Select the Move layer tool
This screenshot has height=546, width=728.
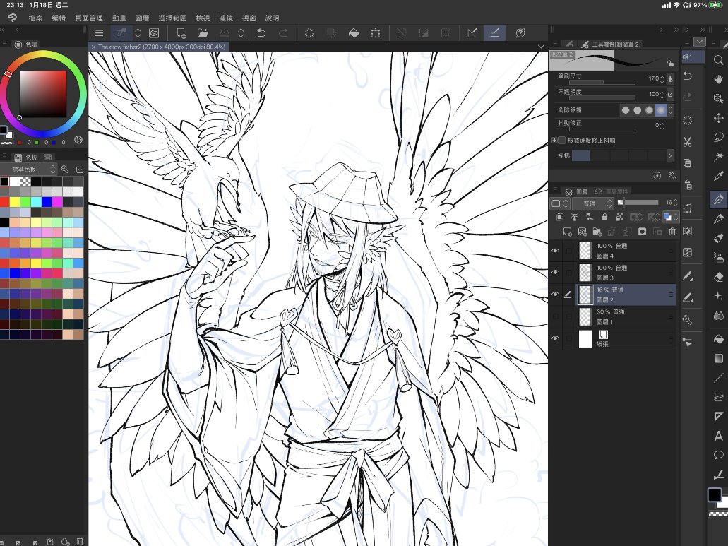[718, 118]
